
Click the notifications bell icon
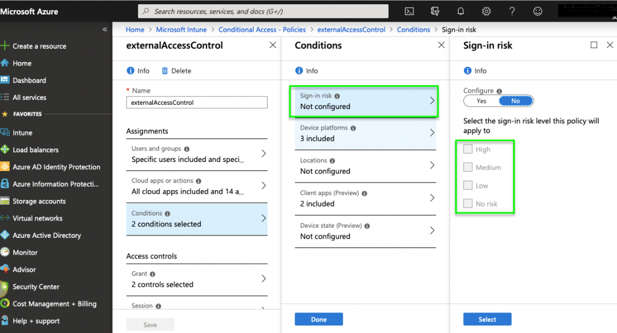pyautogui.click(x=461, y=11)
